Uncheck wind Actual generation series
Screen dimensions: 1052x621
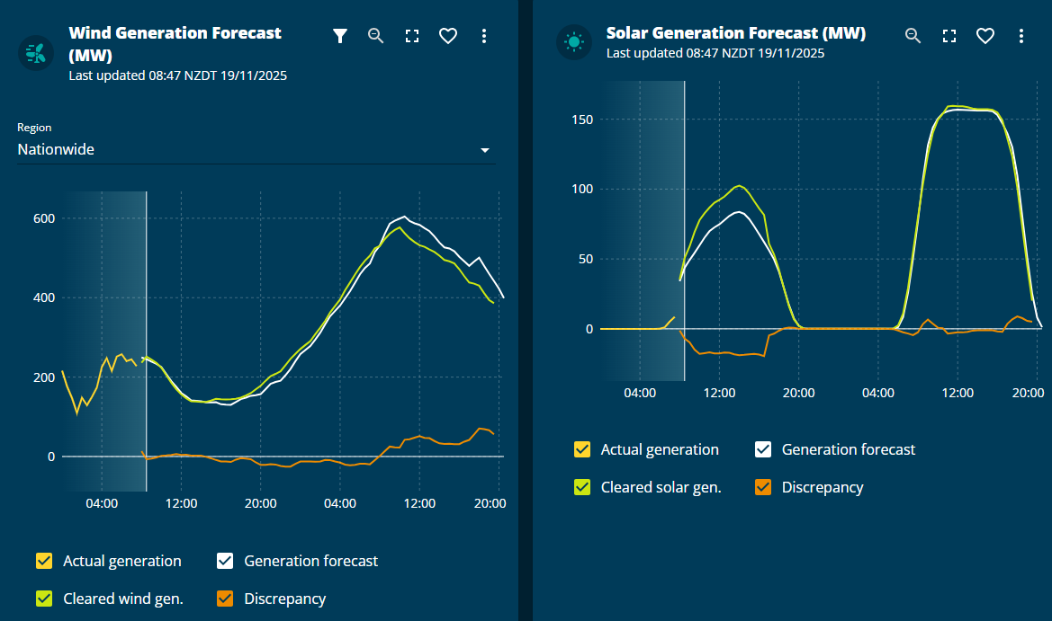(44, 562)
